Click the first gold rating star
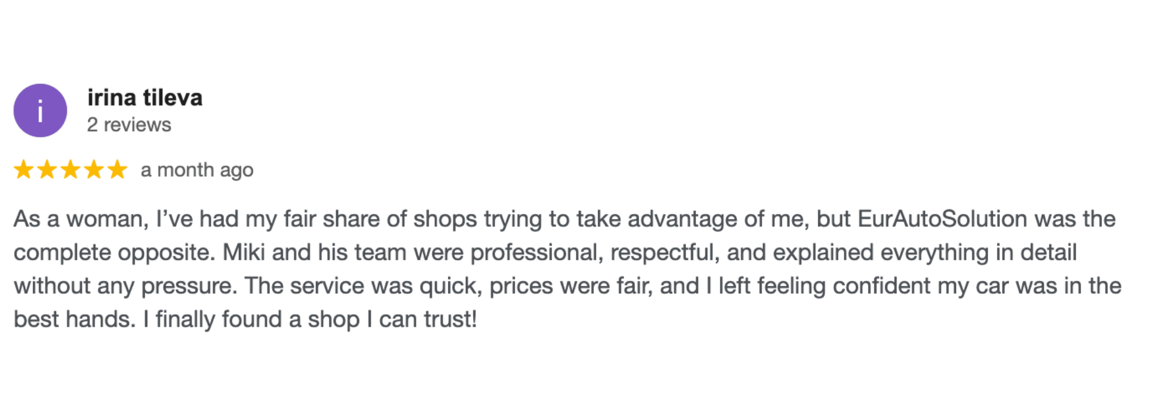The height and width of the screenshot is (408, 1168). (x=24, y=170)
